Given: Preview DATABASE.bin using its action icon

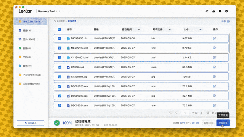Looking at the screenshot, I should pyautogui.click(x=214, y=38).
